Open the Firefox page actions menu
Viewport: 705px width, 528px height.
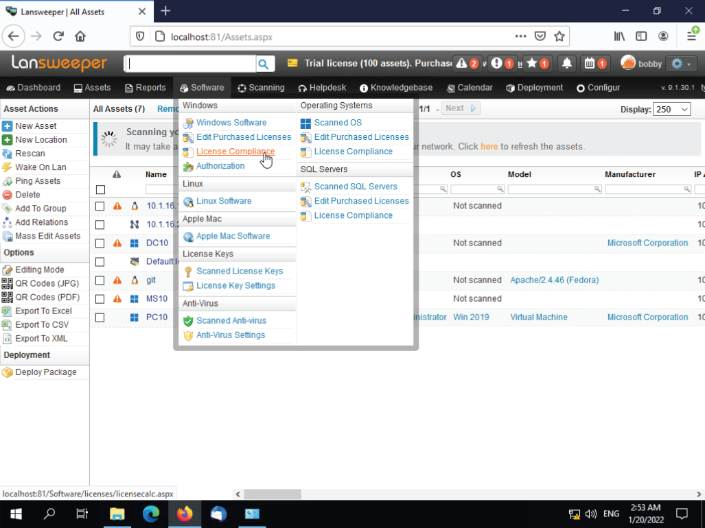tap(520, 36)
